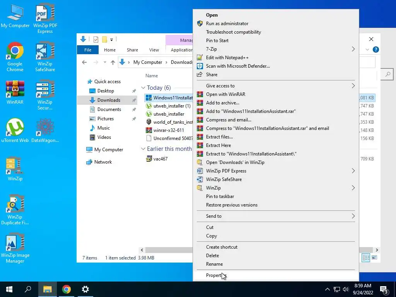This screenshot has height=297, width=396.
Task: Select Documents in the navigation pane
Action: coord(109,109)
